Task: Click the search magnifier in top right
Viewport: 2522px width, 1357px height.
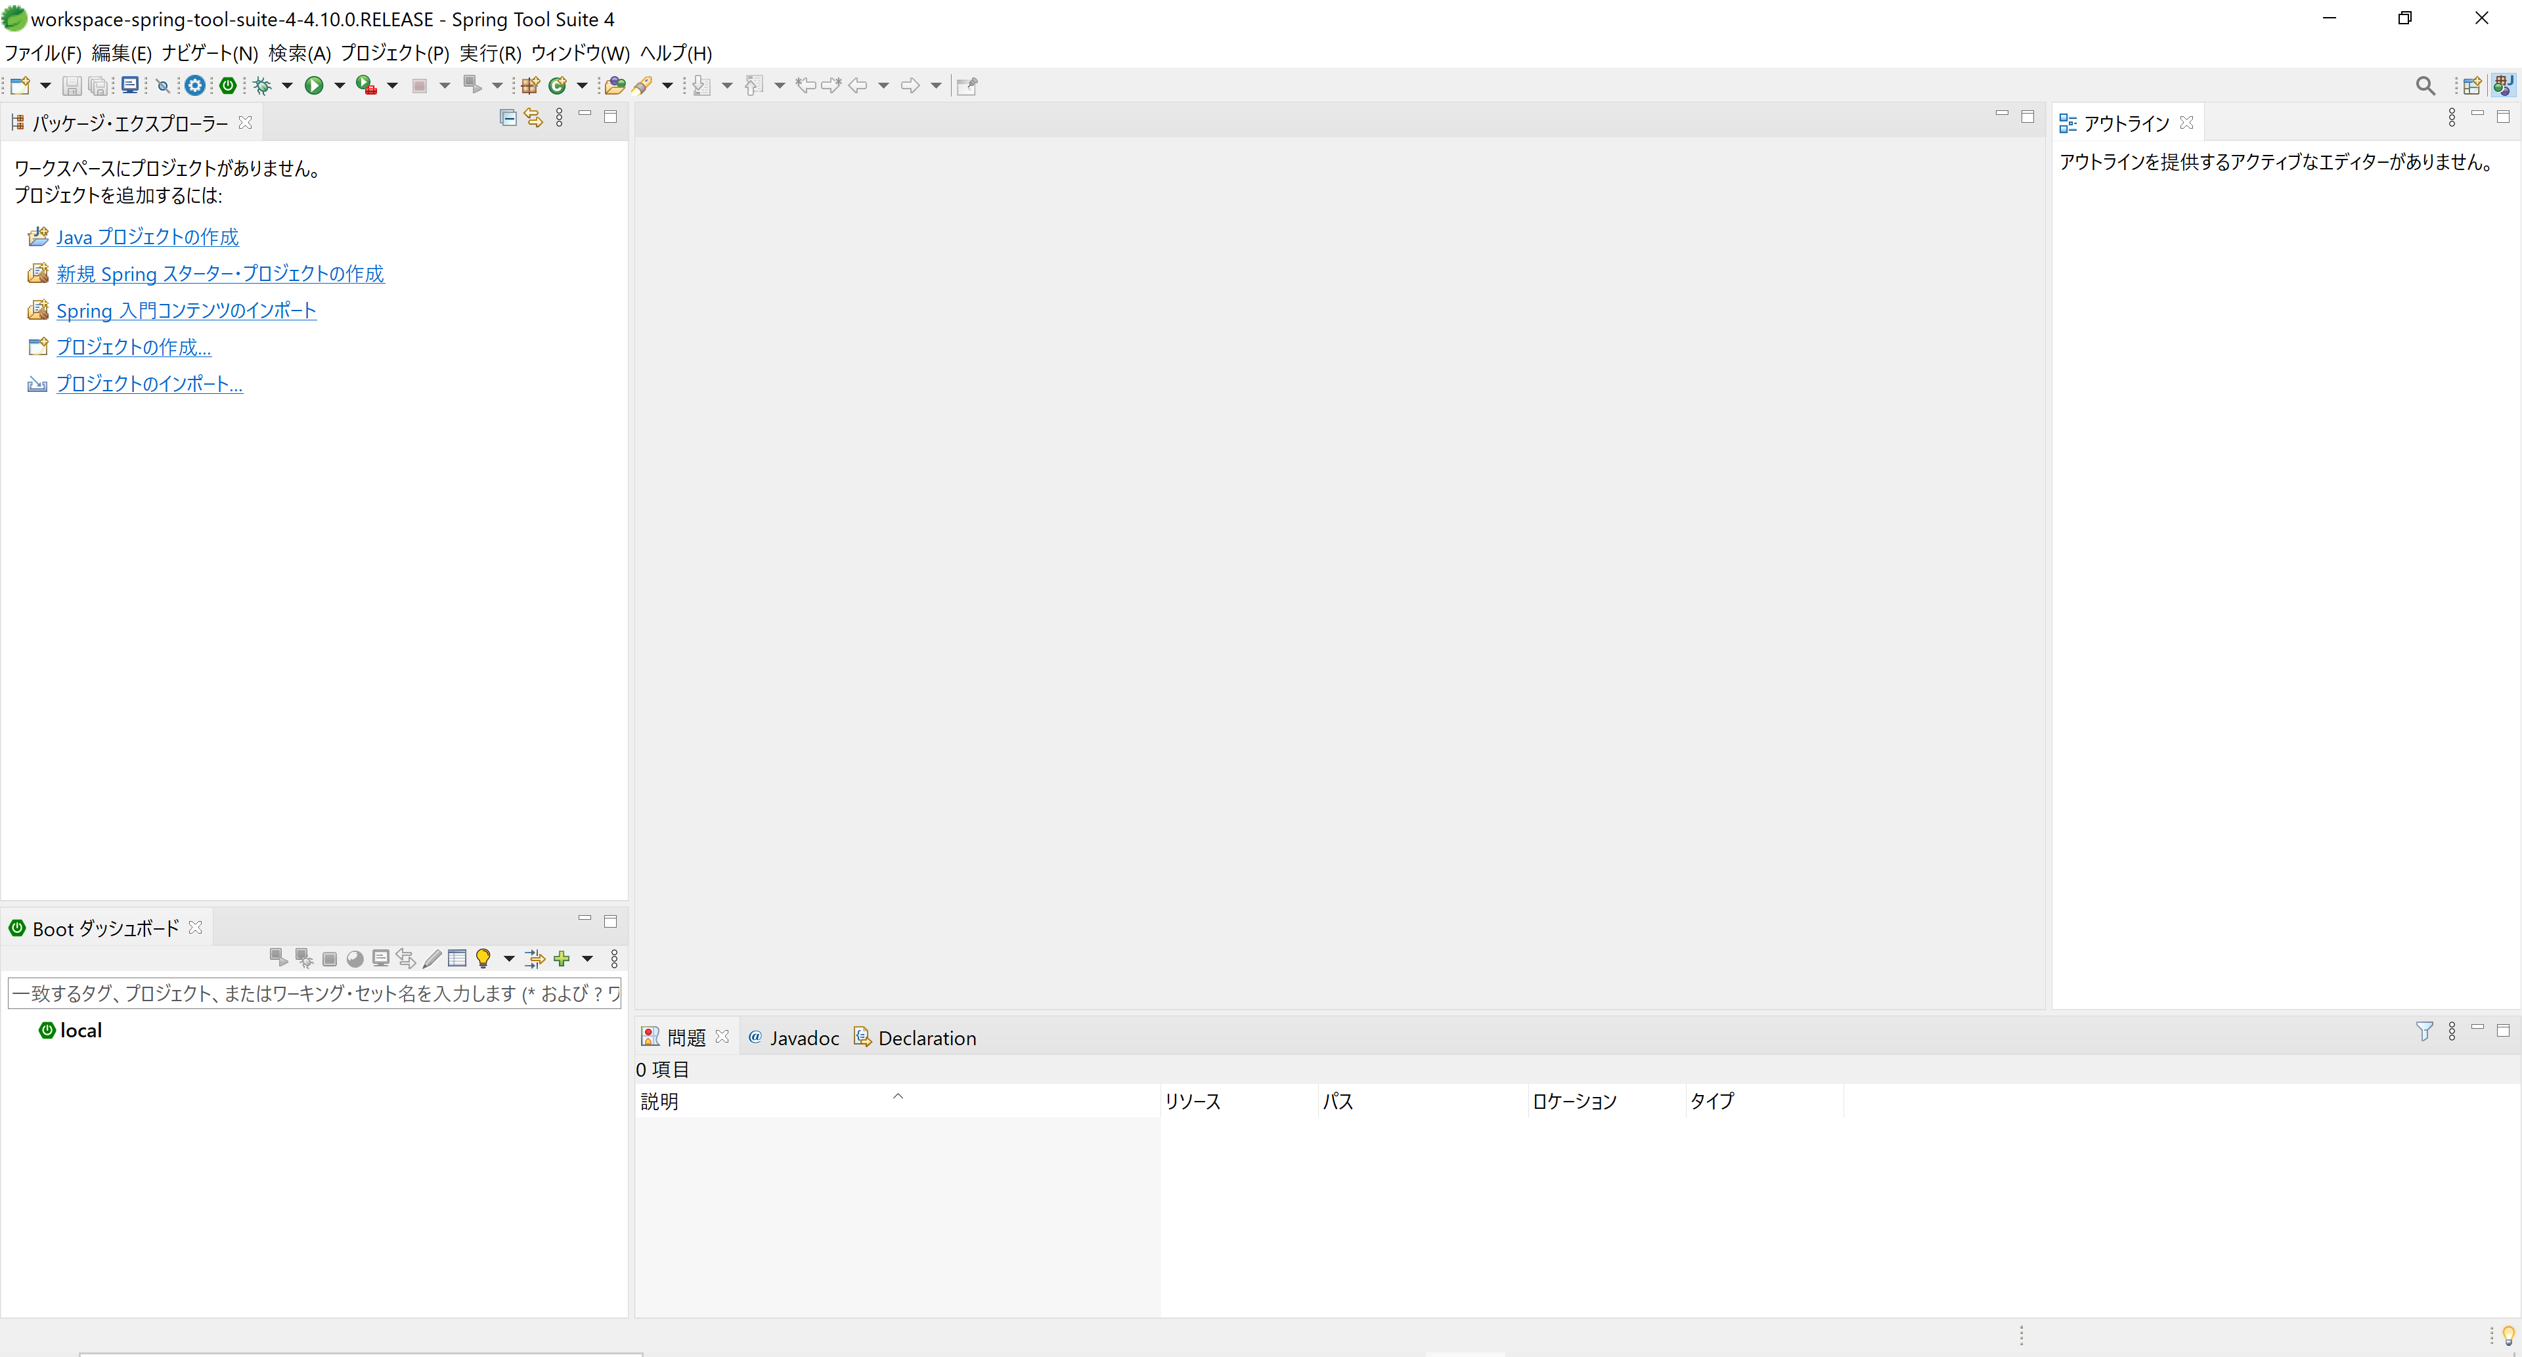Action: pos(2424,86)
